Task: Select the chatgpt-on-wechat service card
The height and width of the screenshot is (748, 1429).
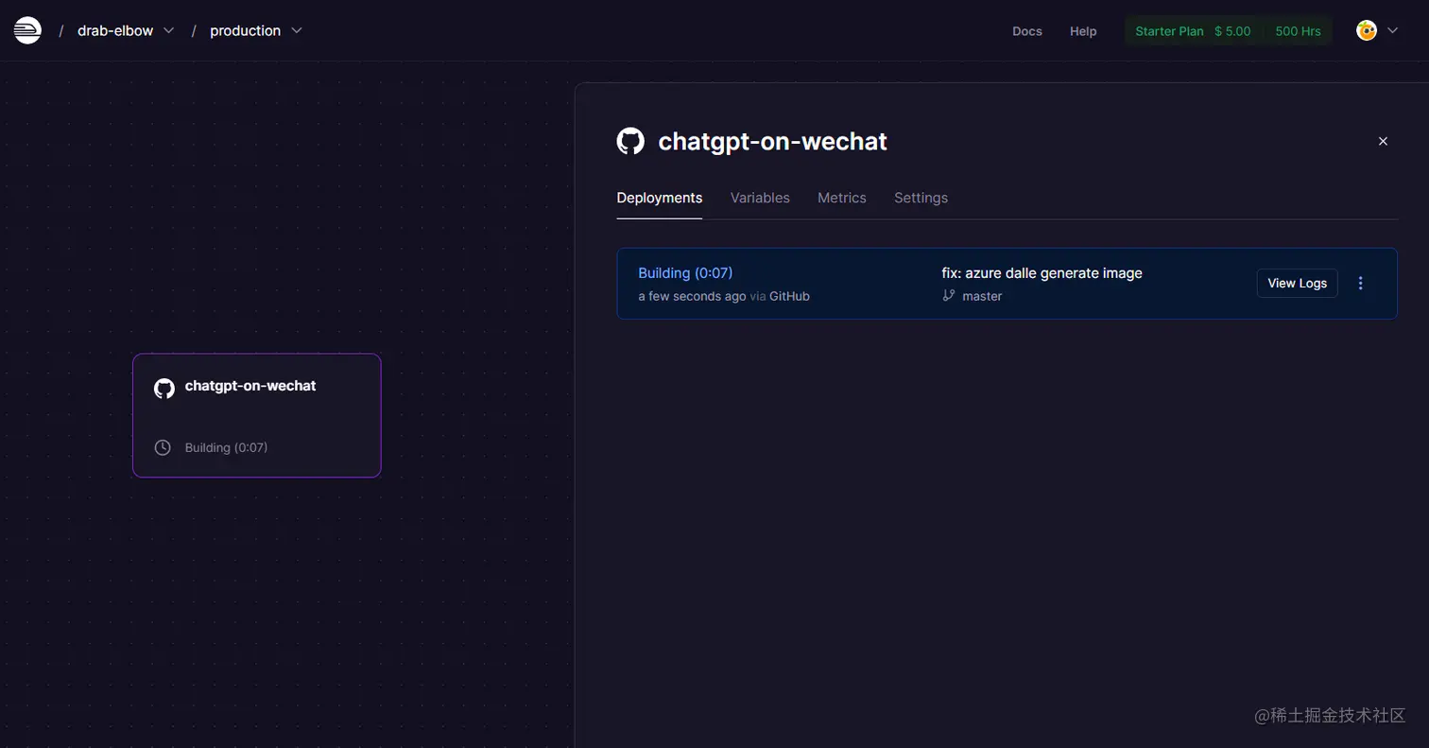Action: 256,415
